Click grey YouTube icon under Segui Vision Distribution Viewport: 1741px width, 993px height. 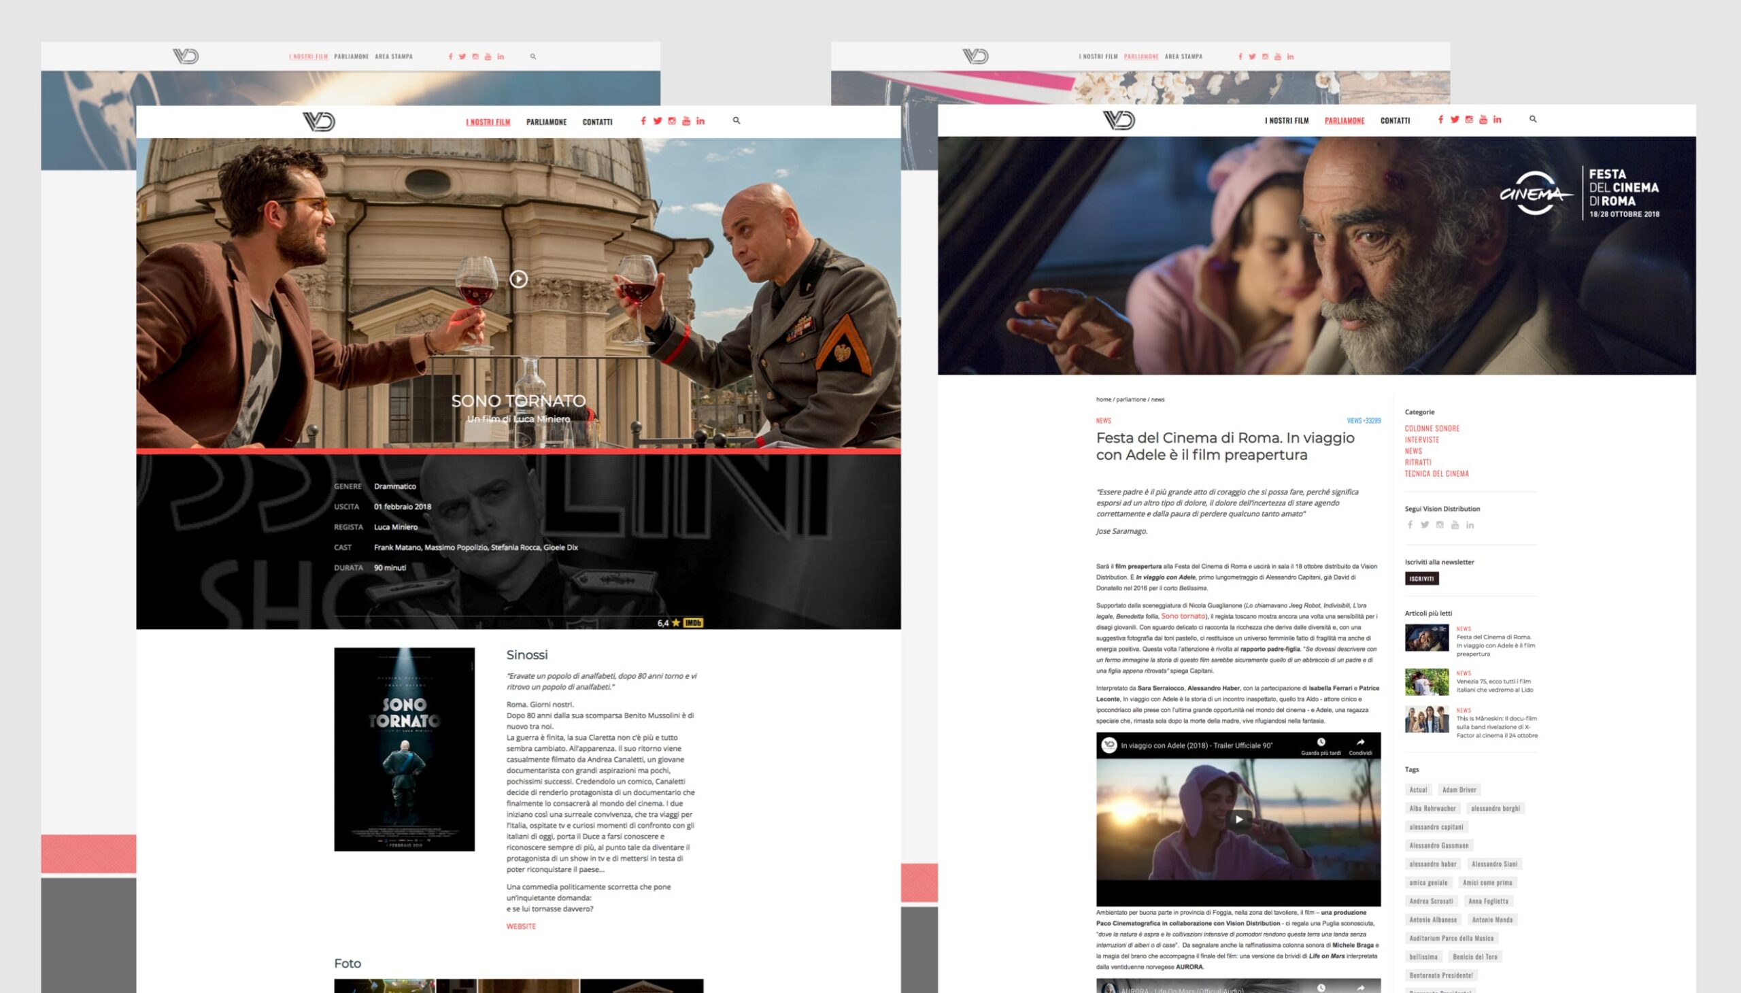click(1455, 524)
